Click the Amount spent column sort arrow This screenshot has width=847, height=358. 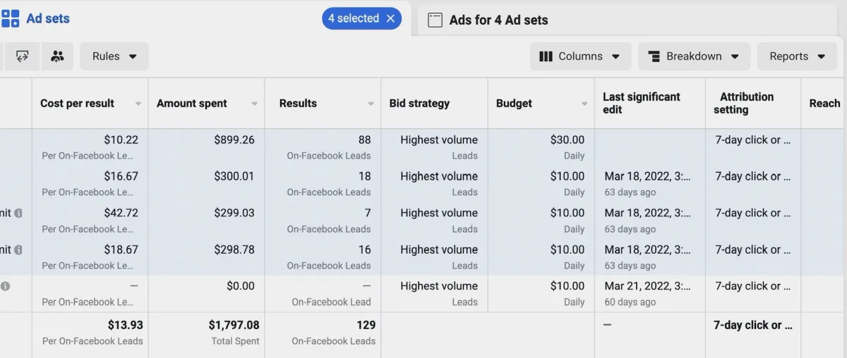tap(255, 104)
